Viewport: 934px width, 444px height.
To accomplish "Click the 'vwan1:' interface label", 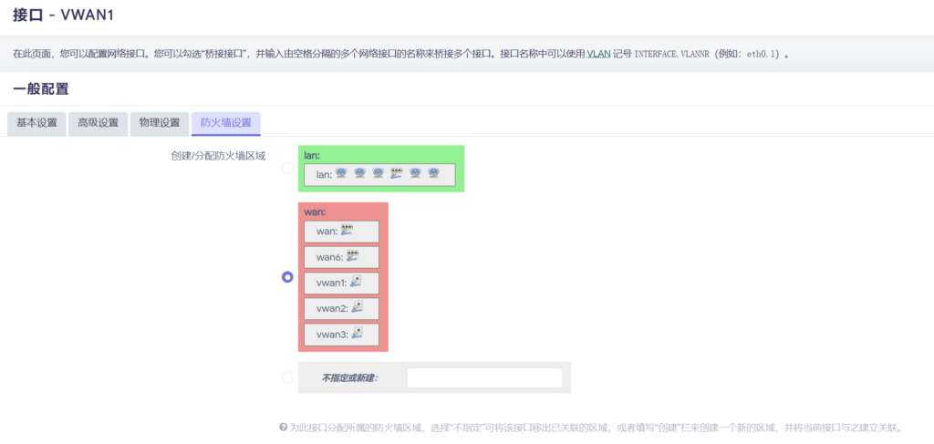I will 331,284.
